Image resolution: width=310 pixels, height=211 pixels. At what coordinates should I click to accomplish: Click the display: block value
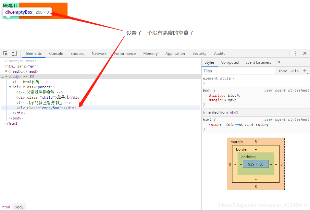[234, 95]
